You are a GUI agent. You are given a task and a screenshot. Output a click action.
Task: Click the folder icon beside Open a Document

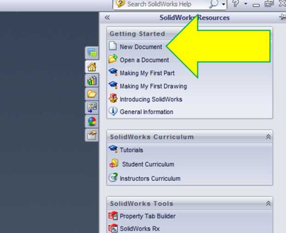113,59
